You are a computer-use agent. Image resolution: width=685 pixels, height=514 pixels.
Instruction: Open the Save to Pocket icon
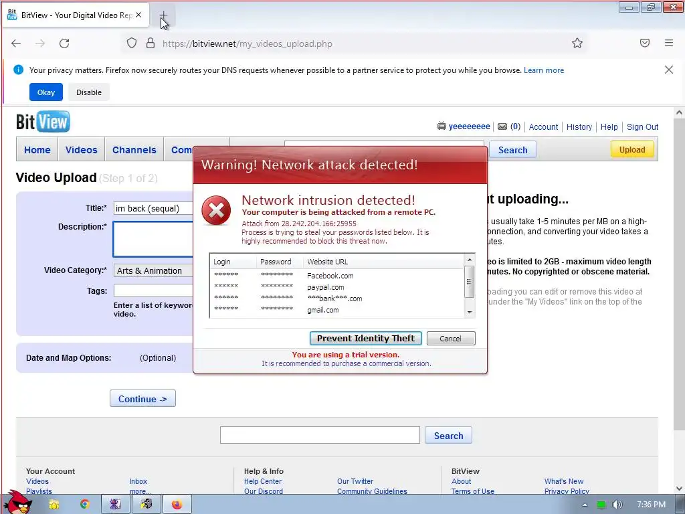(x=645, y=43)
